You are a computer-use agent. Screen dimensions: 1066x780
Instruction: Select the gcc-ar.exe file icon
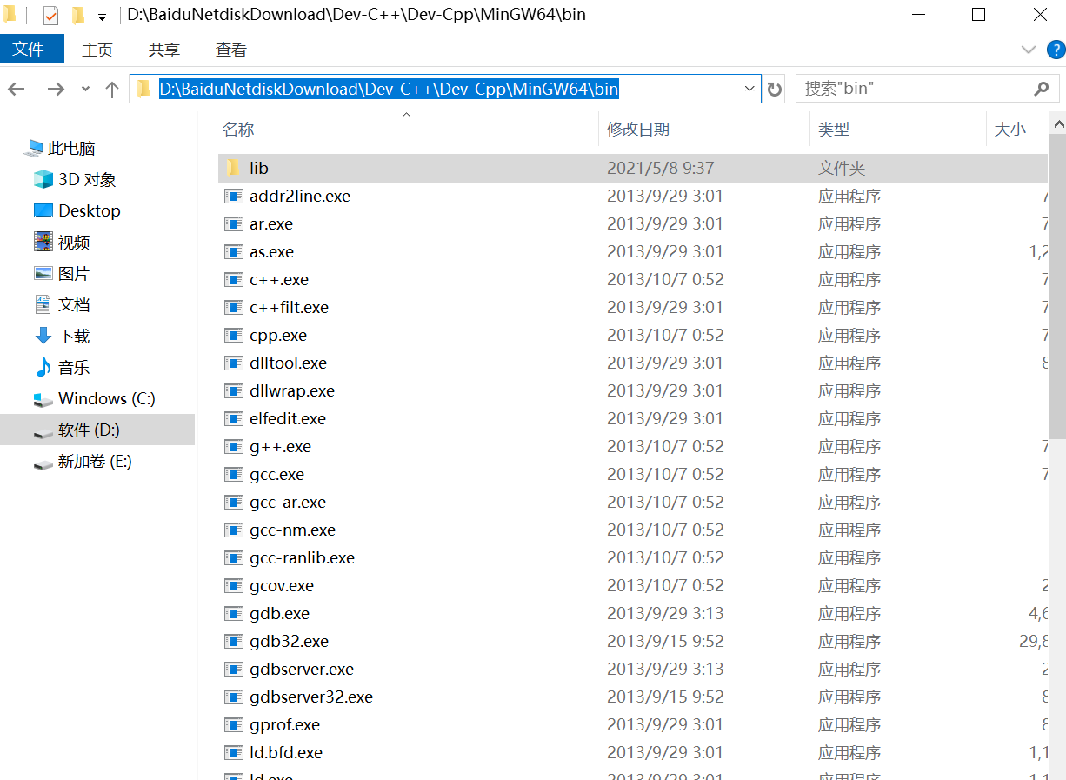233,503
